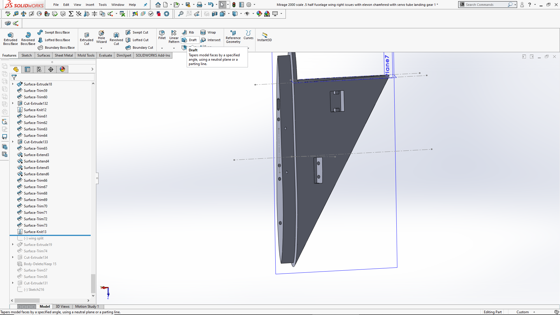Image resolution: width=560 pixels, height=315 pixels.
Task: Open the File menu
Action: [56, 5]
